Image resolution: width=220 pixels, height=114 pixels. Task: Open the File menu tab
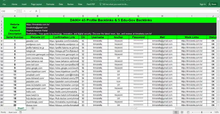(x=4, y=4)
